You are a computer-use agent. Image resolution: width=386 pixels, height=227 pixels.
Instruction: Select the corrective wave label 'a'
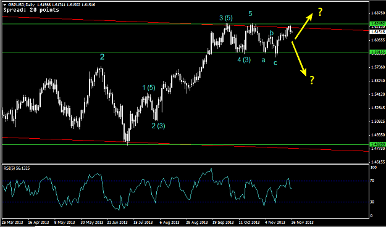tap(263, 60)
